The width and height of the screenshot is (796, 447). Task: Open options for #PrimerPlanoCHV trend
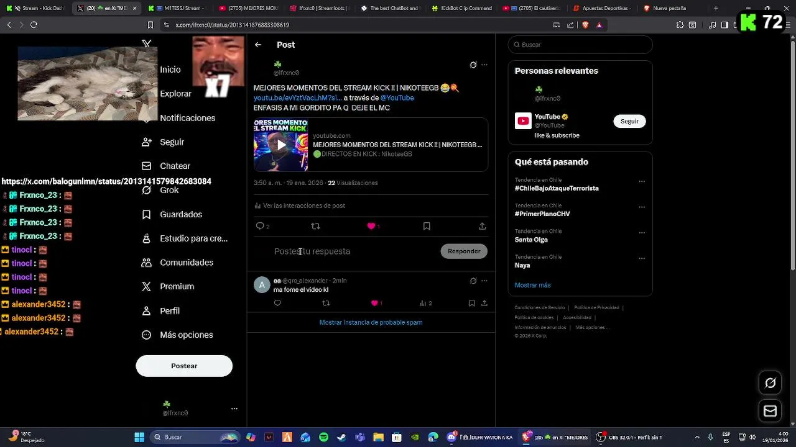point(642,207)
